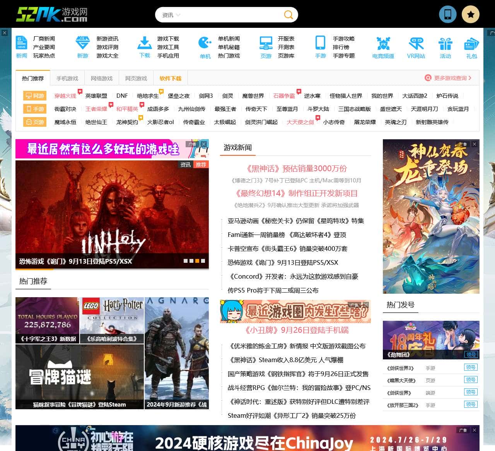Open the 新闻 news category icon
This screenshot has width=495, height=451.
click(x=22, y=47)
